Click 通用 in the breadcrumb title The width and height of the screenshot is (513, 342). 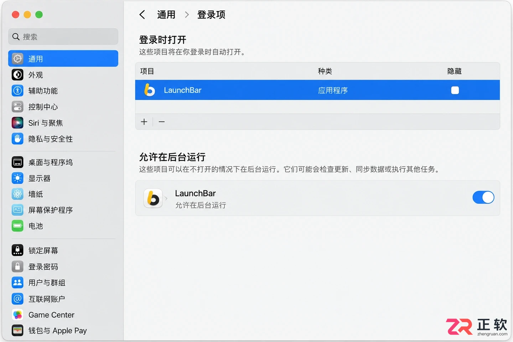click(166, 15)
